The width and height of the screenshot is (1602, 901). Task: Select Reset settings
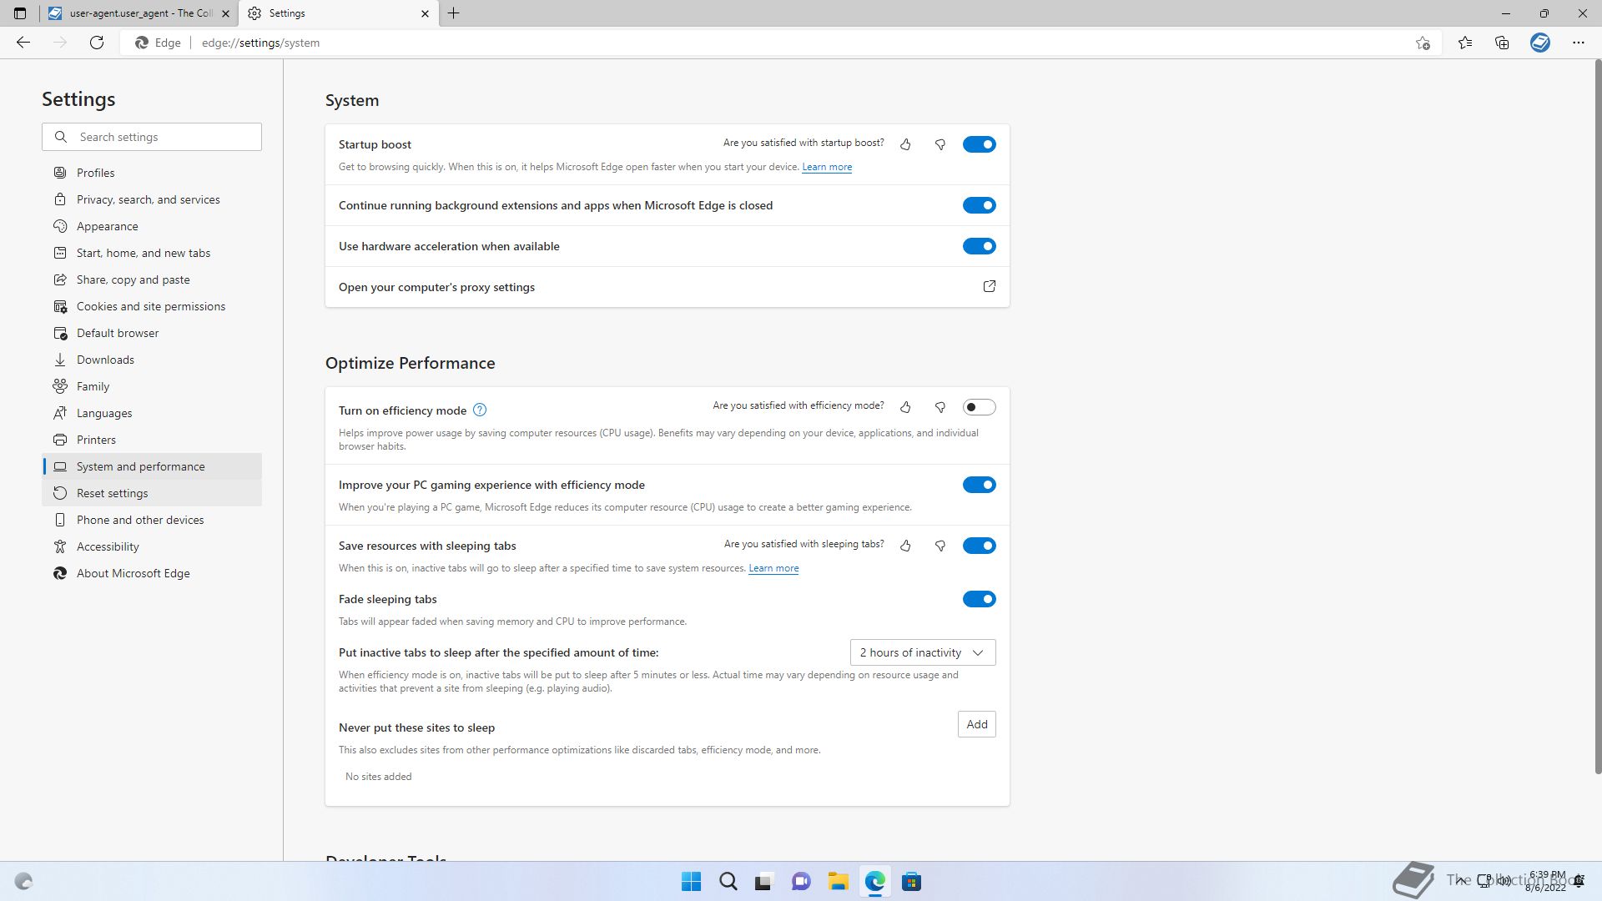[152, 493]
